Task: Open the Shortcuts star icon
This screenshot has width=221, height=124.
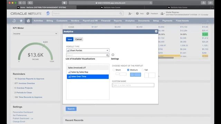Action: click(21, 21)
